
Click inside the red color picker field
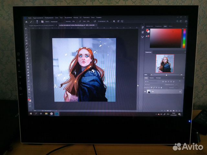click(x=166, y=38)
